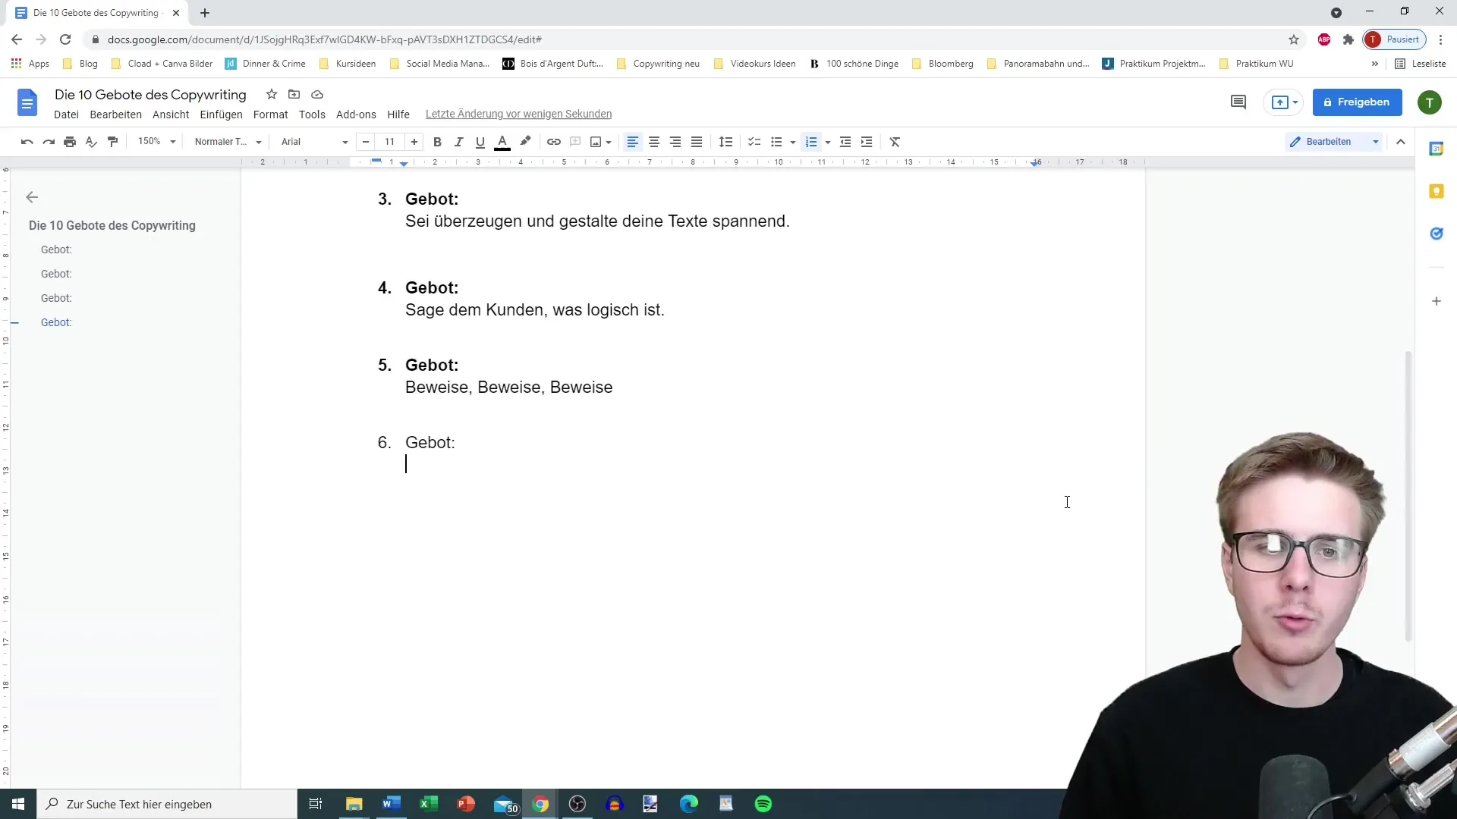Toggle bulleted list button
Screen dimensions: 1457x819
pyautogui.click(x=776, y=142)
